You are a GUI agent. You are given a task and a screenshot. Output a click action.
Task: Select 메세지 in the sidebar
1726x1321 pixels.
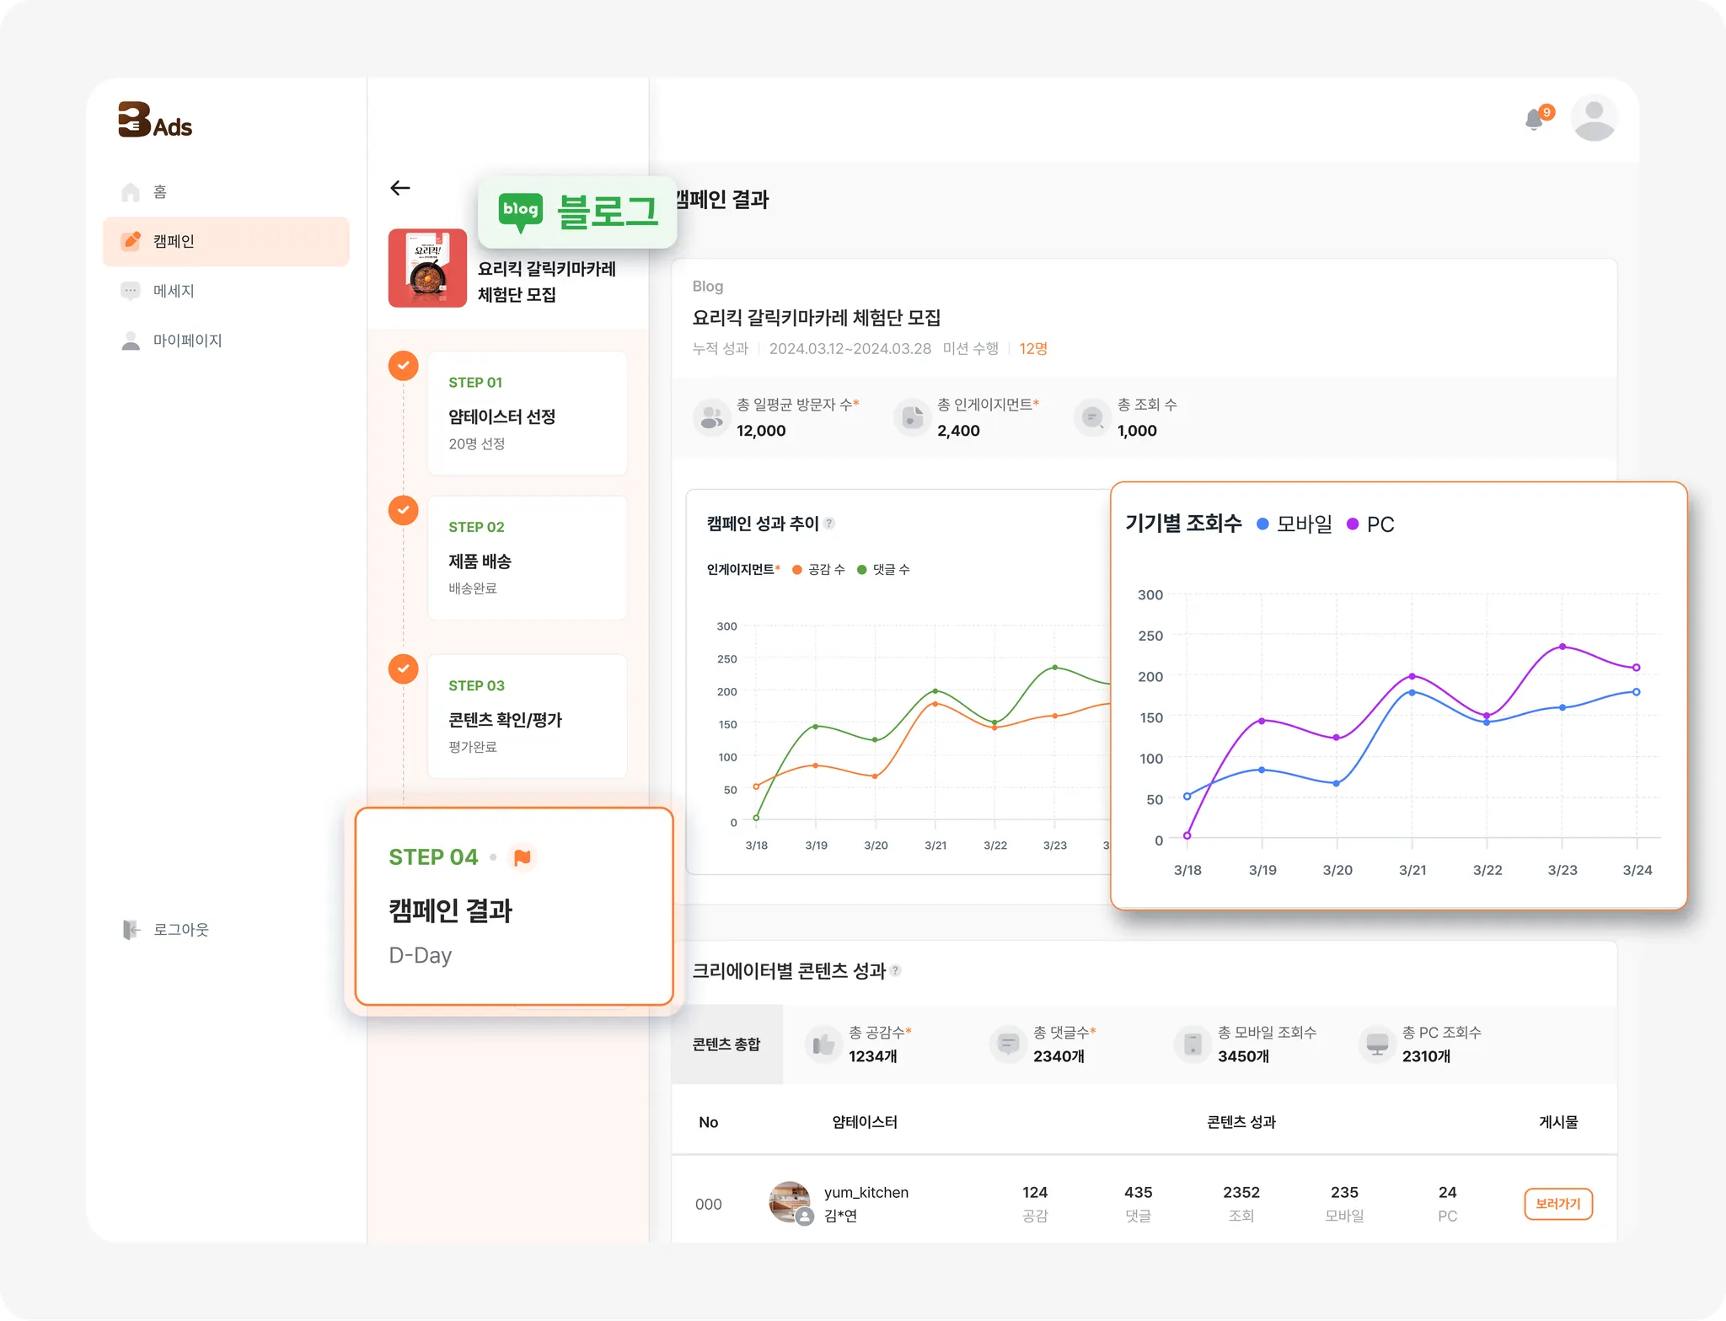[174, 291]
